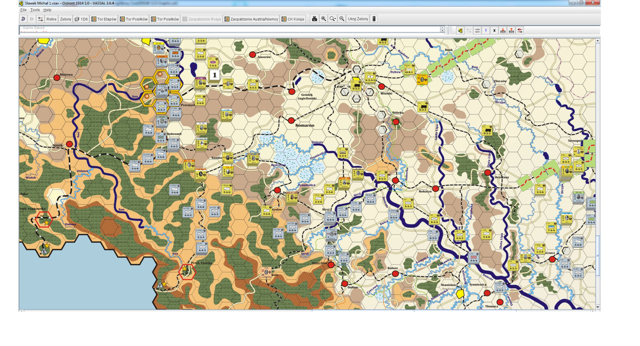
Task: Open the zoom level selector dropdown
Action: [x=332, y=19]
